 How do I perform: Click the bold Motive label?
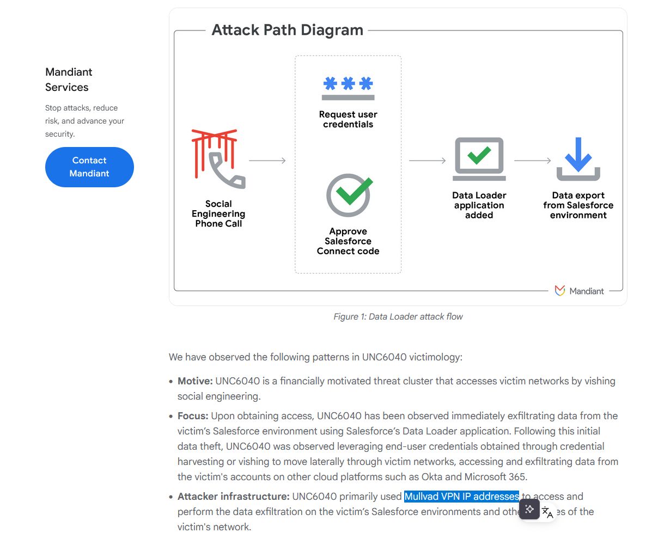195,381
